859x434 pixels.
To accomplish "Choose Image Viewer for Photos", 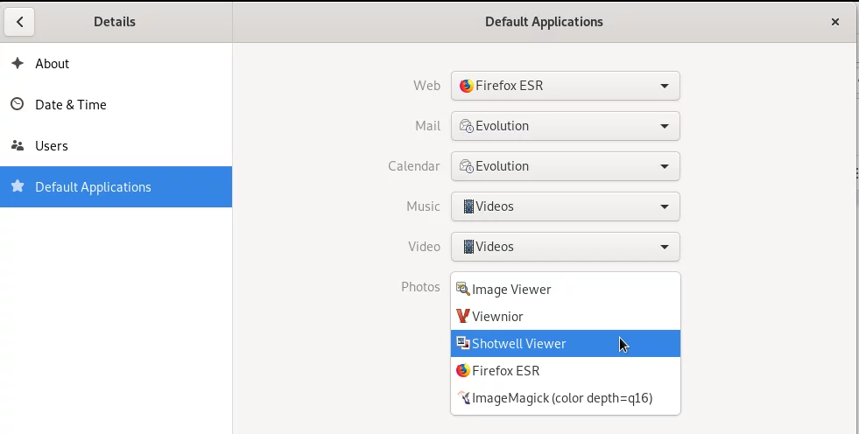I will click(x=566, y=289).
